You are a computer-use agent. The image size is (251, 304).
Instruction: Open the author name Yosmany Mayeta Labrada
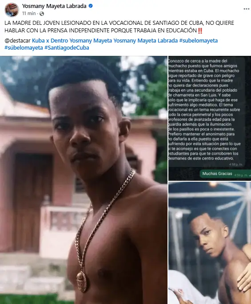(54, 6)
